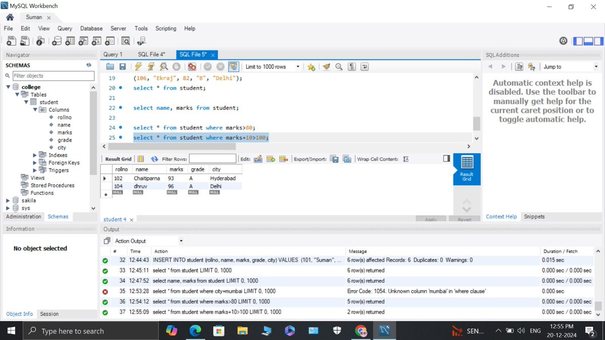Image resolution: width=605 pixels, height=340 pixels.
Task: Run EXPLAIN plan magnifier lightning icon
Action: tap(163, 66)
